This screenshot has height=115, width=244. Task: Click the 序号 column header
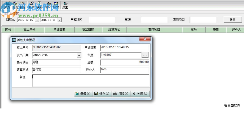(8, 30)
